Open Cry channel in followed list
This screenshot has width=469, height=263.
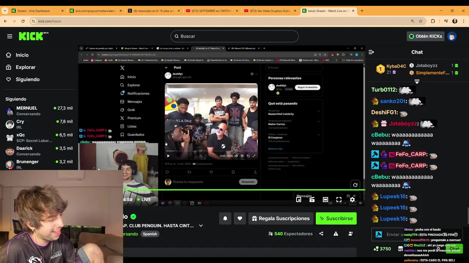(x=39, y=124)
